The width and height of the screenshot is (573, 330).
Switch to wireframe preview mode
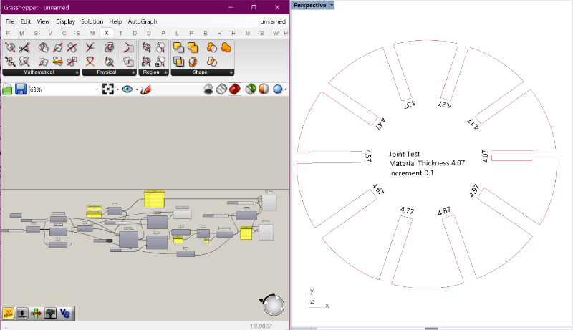point(221,89)
